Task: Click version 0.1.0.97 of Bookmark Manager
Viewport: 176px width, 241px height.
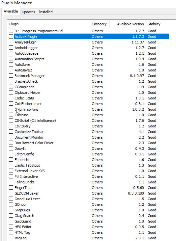Action: tap(137, 76)
